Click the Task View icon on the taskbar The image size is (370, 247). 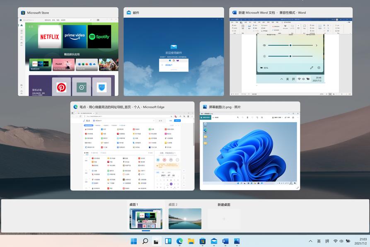[x=156, y=241]
